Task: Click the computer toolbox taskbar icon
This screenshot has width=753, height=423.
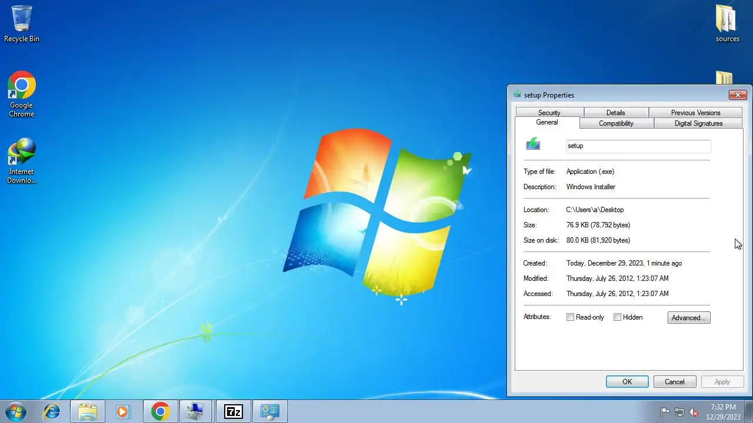Action: click(x=196, y=412)
